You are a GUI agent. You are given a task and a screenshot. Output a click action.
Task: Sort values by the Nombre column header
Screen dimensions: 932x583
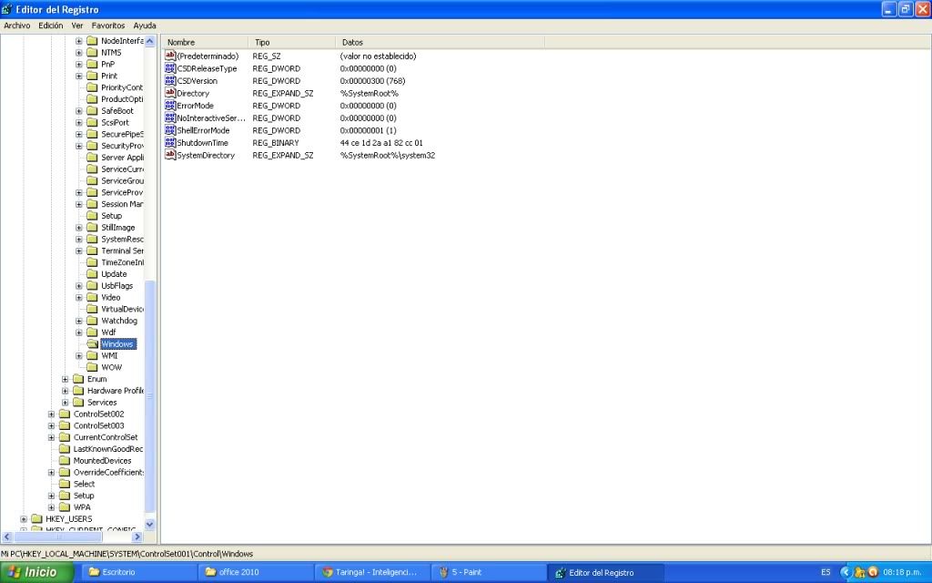205,42
